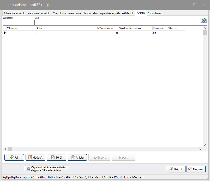Switch to the Általános adatok tab
The width and height of the screenshot is (210, 181).
click(x=14, y=13)
